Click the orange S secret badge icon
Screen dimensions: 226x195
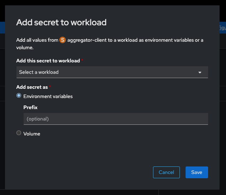tap(63, 40)
